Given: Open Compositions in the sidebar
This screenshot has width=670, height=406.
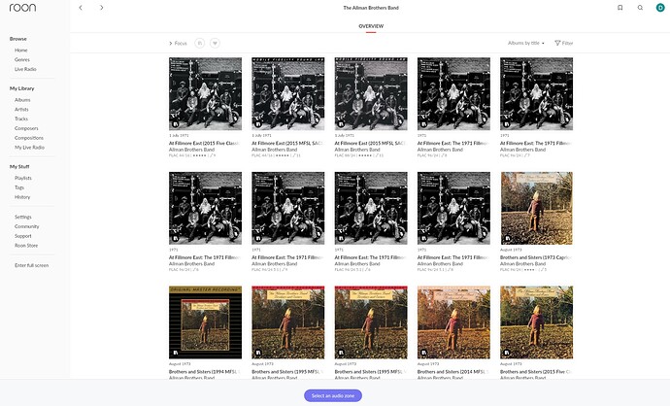Looking at the screenshot, I should (x=29, y=138).
